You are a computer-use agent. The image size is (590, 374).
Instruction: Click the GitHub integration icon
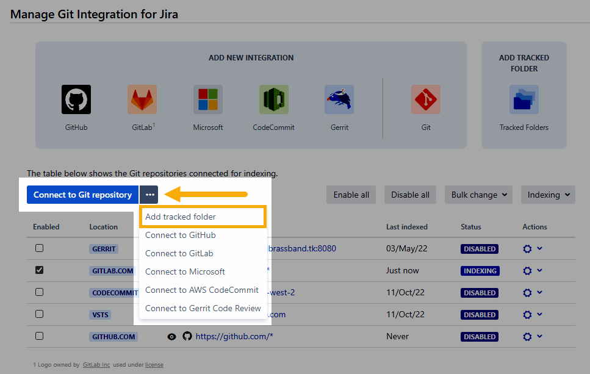[x=76, y=99]
